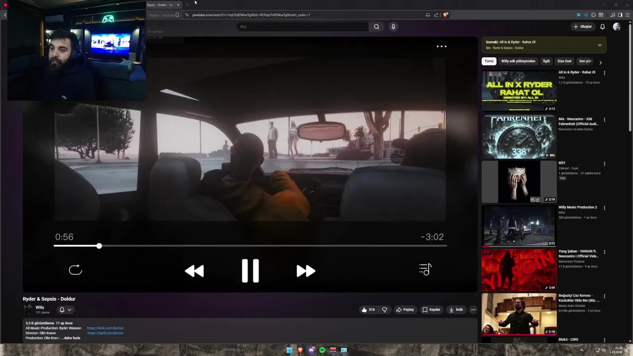Image resolution: width=633 pixels, height=356 pixels.
Task: Open All in & Ryder - Rahat Ol thumbnail
Action: click(519, 91)
